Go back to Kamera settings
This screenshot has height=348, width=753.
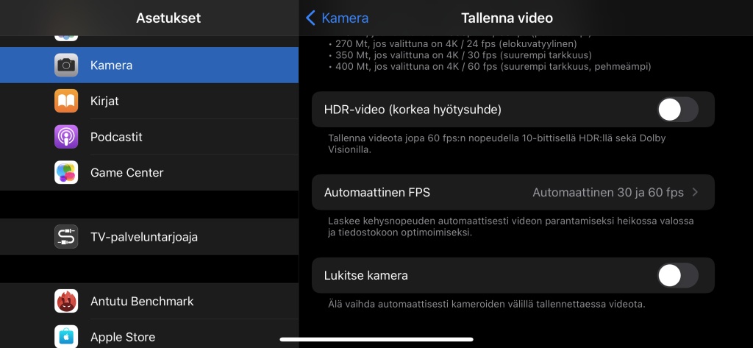pos(337,18)
